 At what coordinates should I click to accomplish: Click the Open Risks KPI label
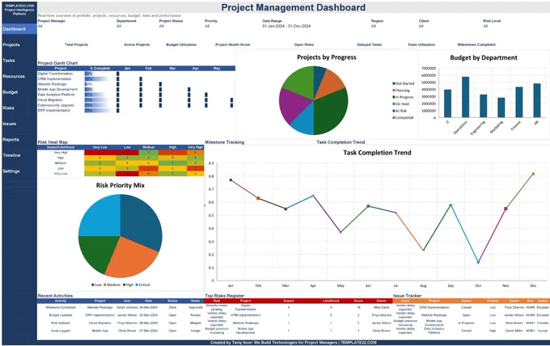304,44
